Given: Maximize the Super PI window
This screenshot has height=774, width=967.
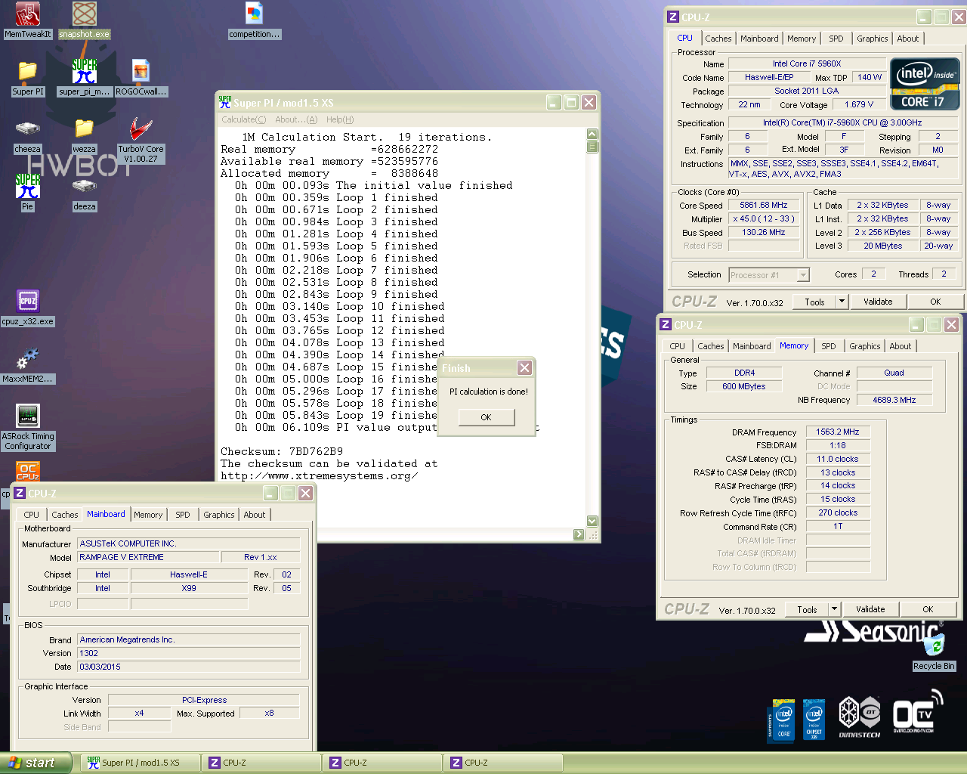Looking at the screenshot, I should (x=571, y=103).
